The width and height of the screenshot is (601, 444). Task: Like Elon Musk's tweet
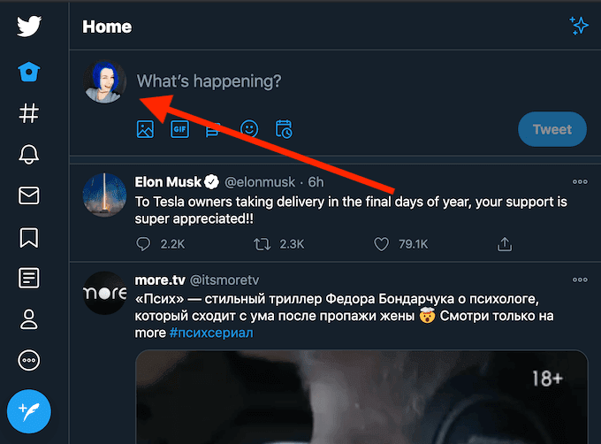[382, 243]
